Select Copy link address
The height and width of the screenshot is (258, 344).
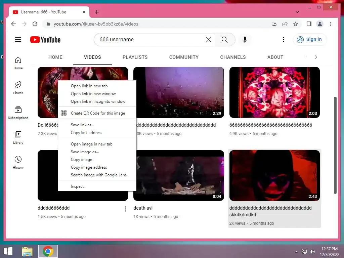point(97,132)
